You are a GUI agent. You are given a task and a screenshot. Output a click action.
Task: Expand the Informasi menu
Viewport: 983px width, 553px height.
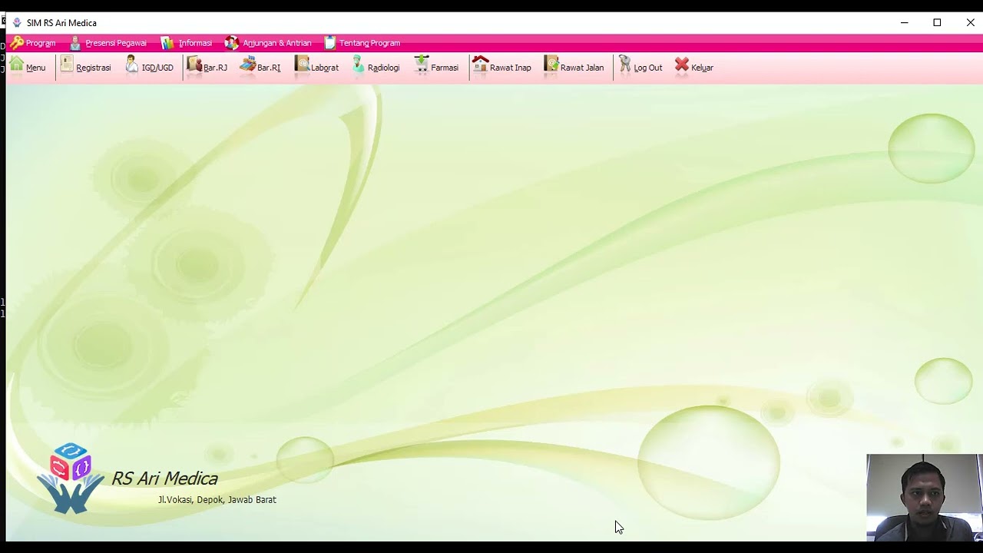click(x=187, y=43)
